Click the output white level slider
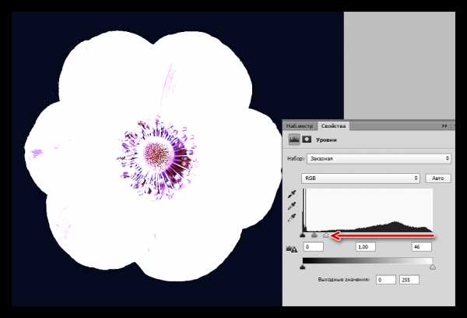The width and height of the screenshot is (467, 318). pos(433,267)
